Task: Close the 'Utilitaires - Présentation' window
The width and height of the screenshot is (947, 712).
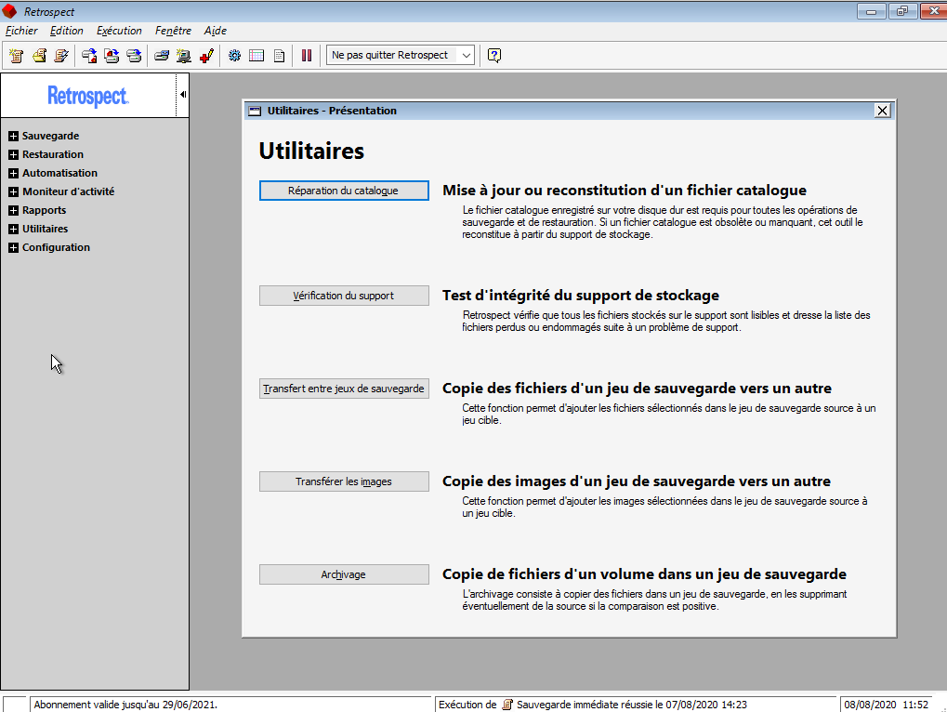Action: (x=882, y=111)
